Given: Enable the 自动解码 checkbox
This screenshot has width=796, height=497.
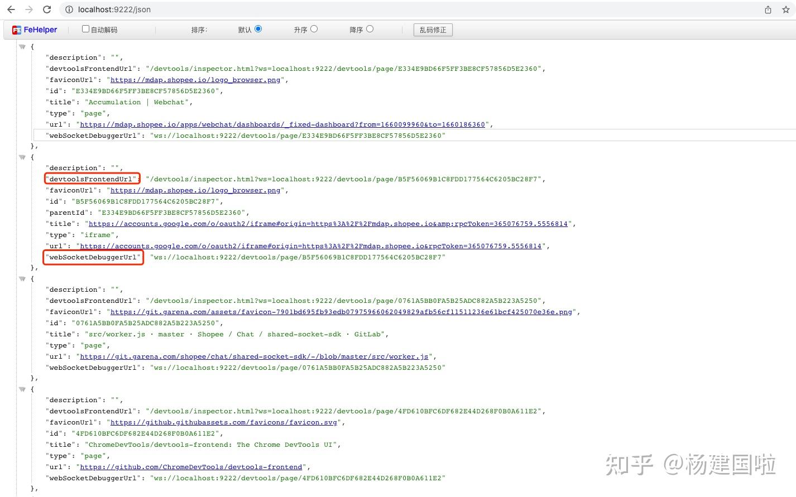Looking at the screenshot, I should pyautogui.click(x=85, y=28).
